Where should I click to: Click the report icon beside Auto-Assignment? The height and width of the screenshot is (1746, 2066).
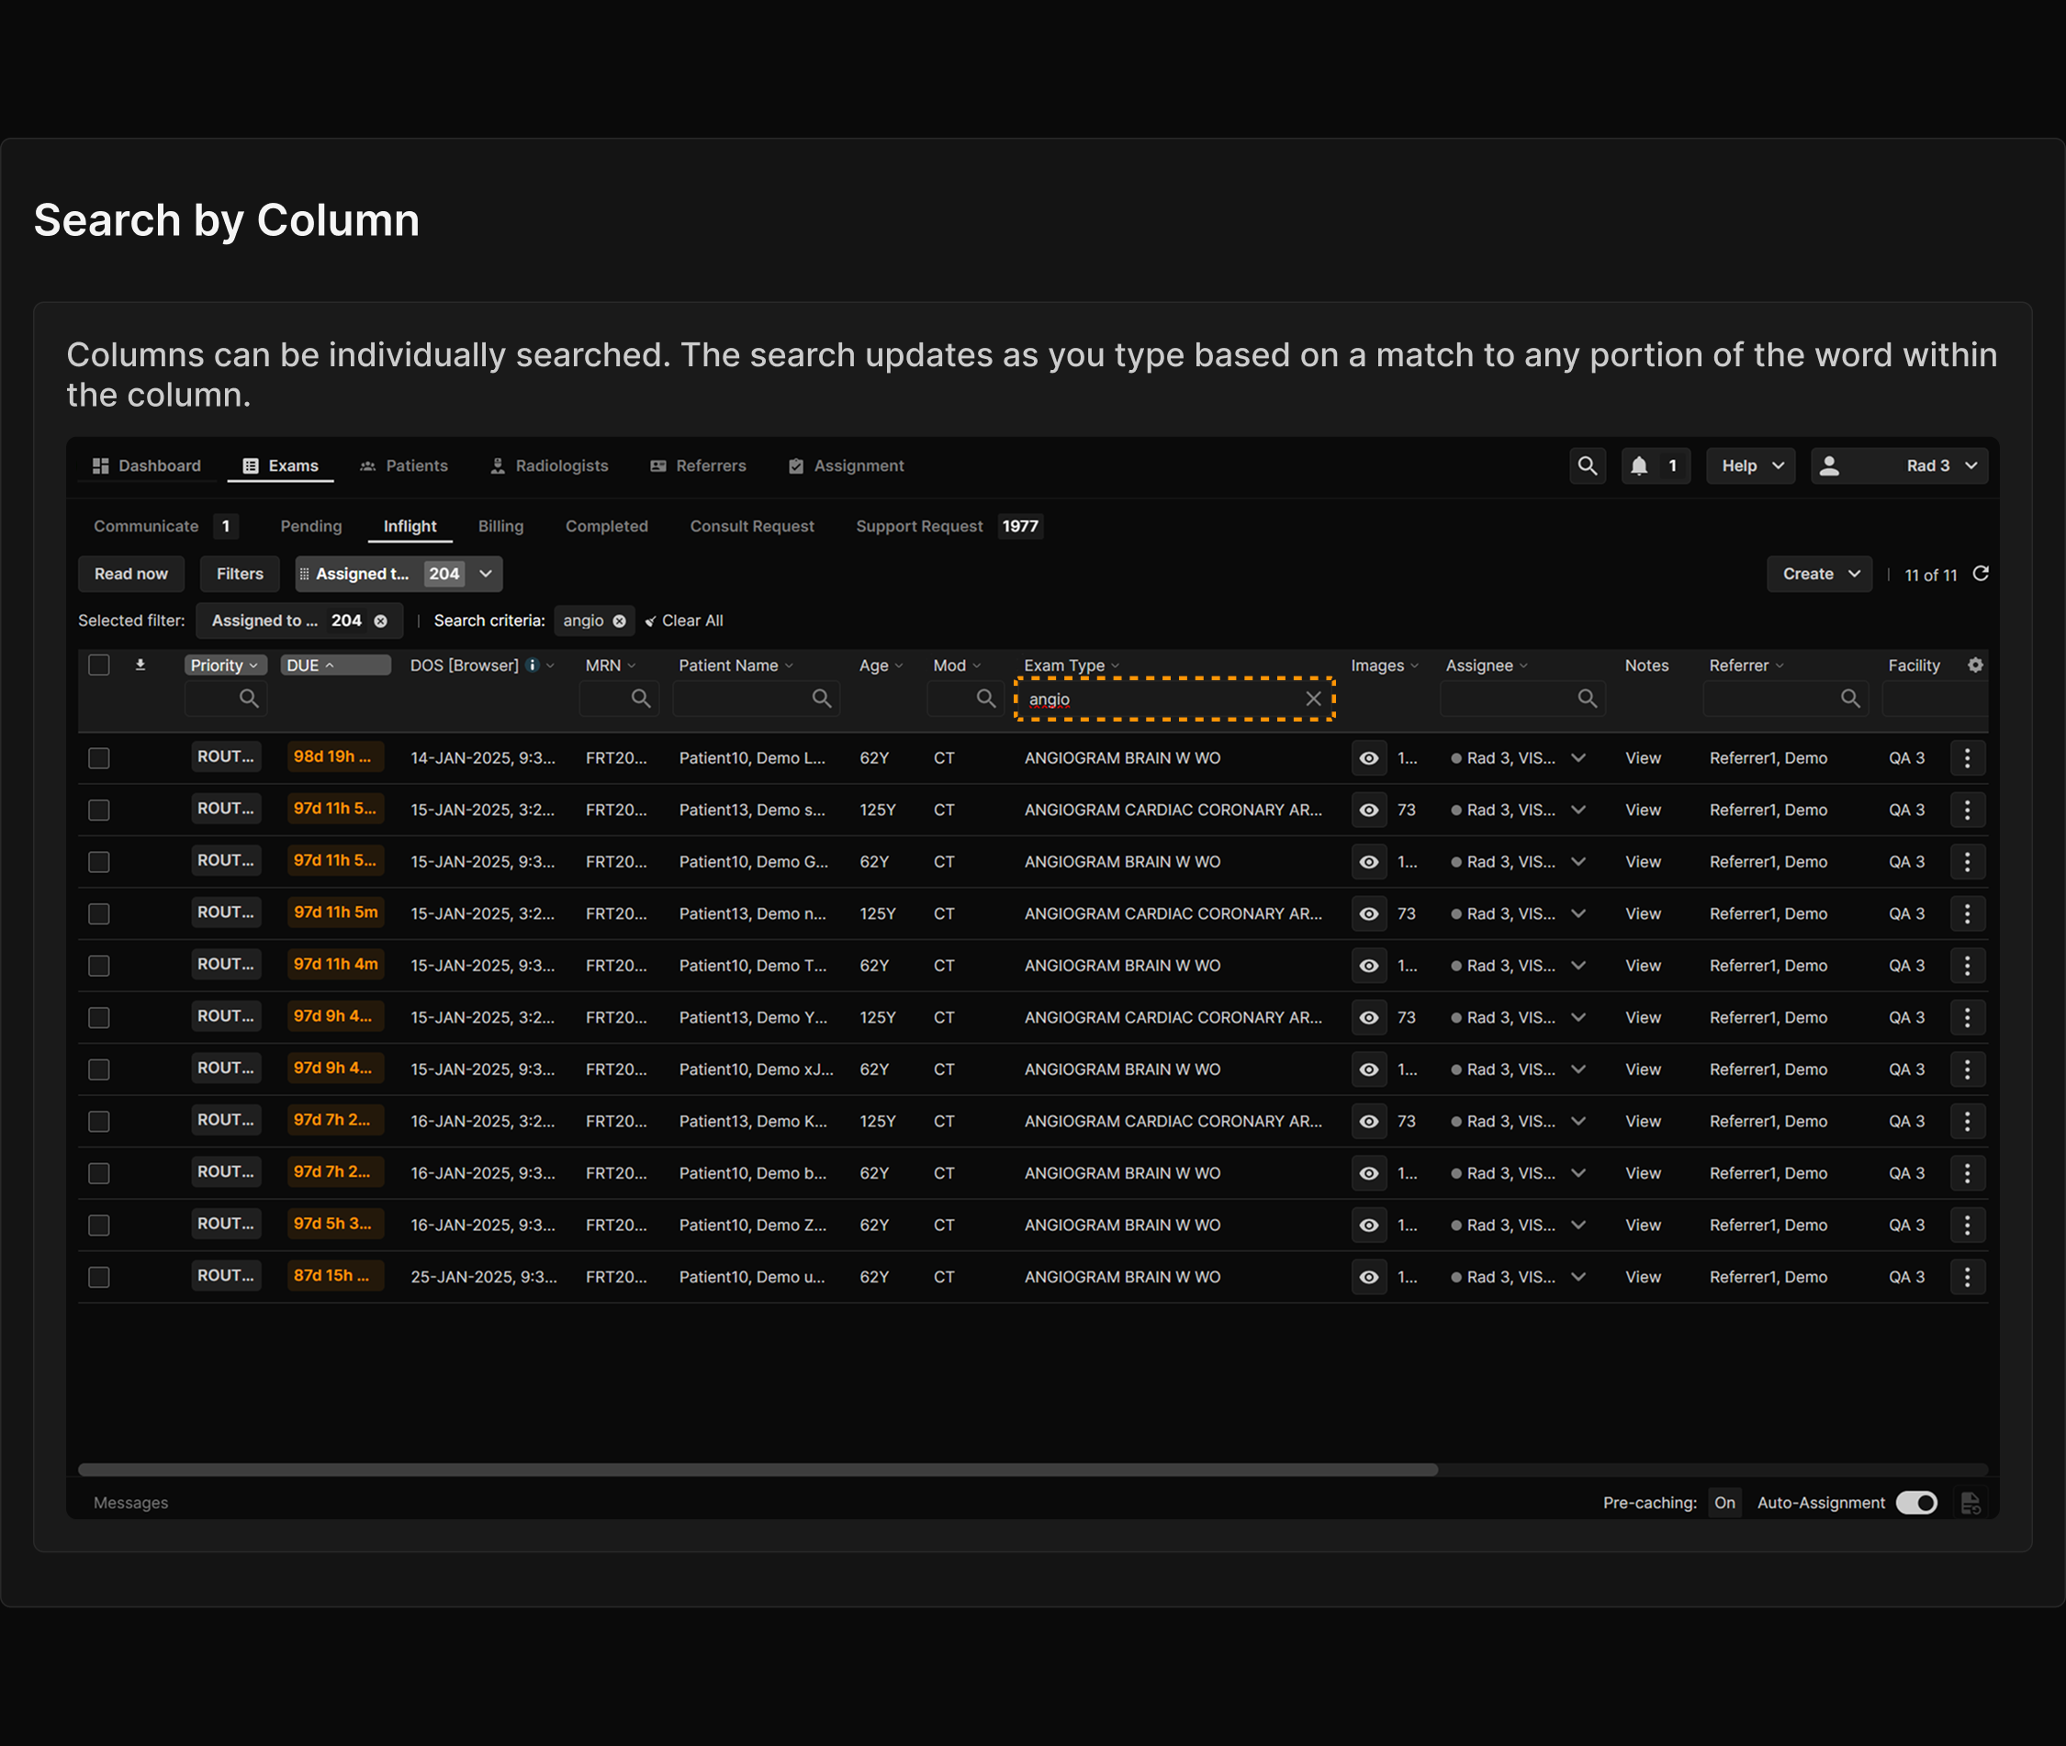click(1971, 1504)
